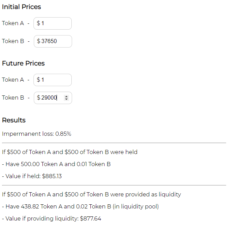Click the Initial Prices Token A input field

pyautogui.click(x=52, y=23)
